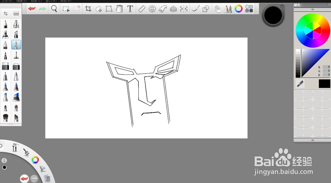331x183 pixels.
Task: Select the Marker brush
Action: click(x=6, y=34)
